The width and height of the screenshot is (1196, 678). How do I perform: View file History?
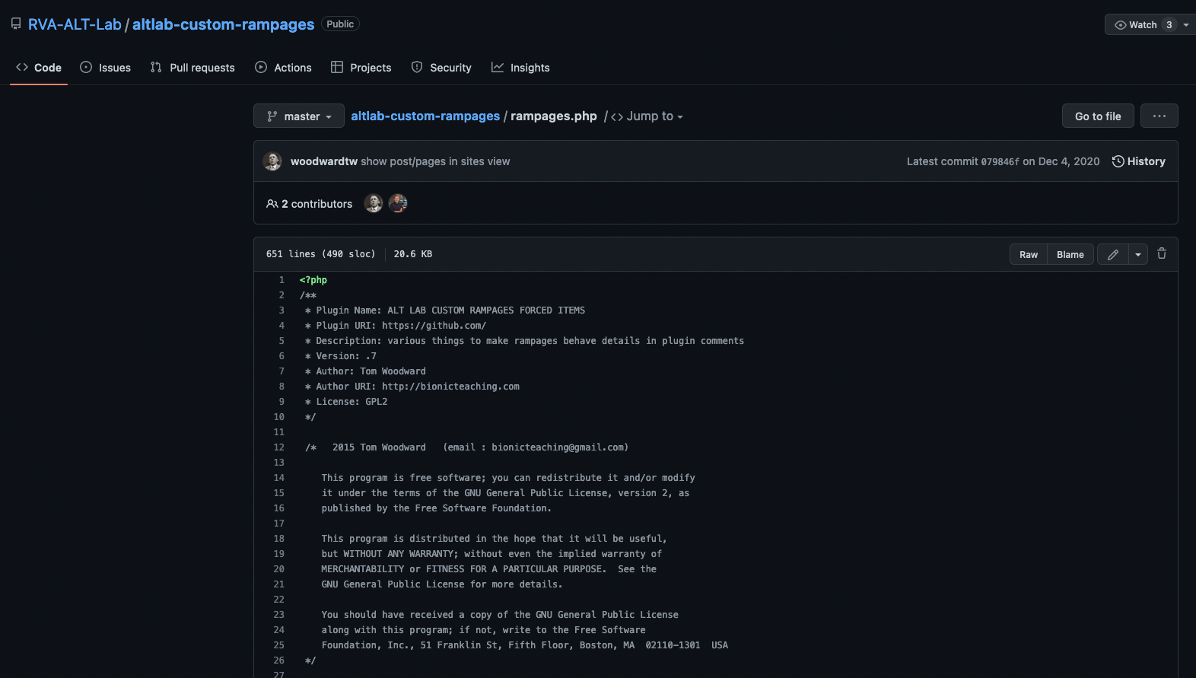(1139, 161)
